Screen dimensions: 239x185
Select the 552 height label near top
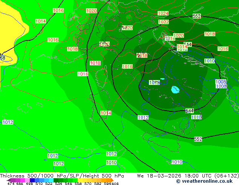197,16
